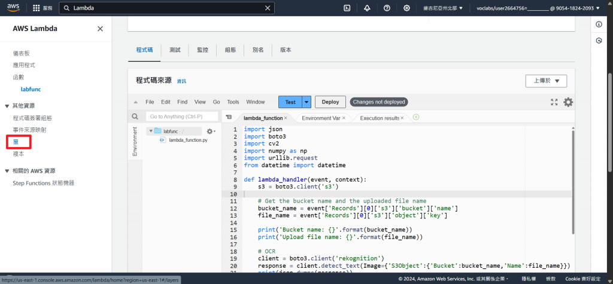Switch to the 版本 tab
Image resolution: width=613 pixels, height=284 pixels.
coord(286,50)
